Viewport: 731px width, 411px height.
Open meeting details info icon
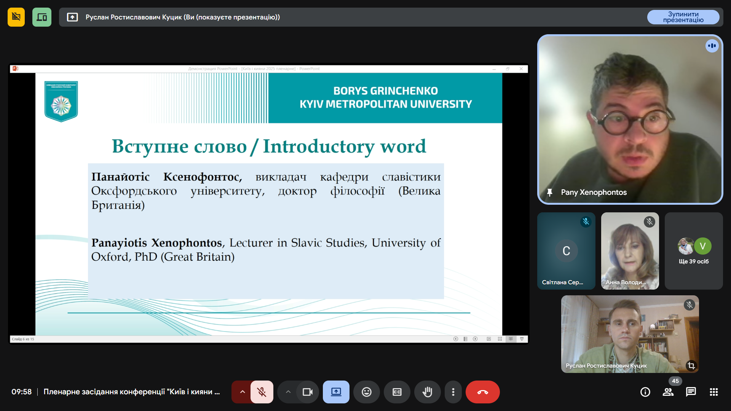[x=645, y=392]
